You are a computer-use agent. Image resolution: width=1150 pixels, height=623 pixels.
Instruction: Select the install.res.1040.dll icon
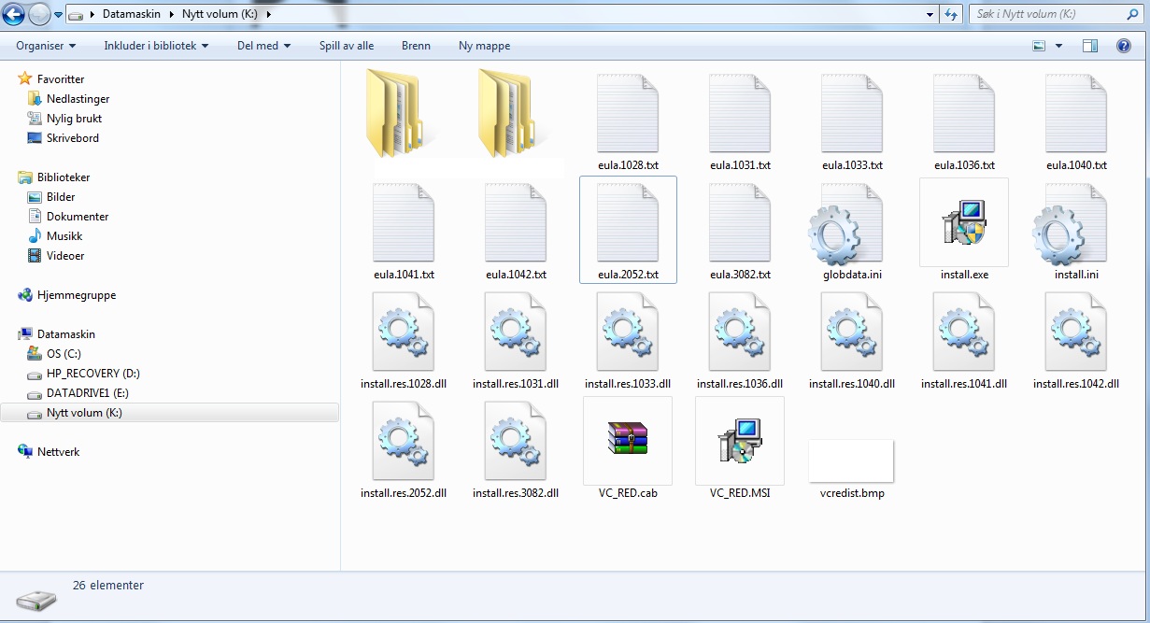[x=852, y=332]
